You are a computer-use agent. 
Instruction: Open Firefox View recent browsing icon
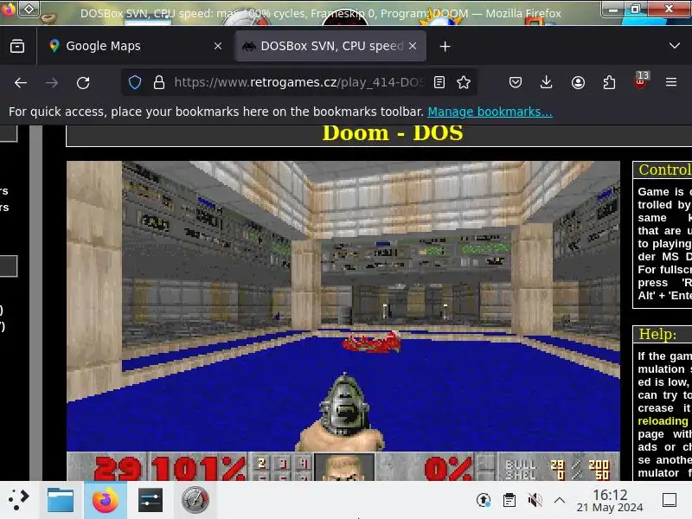pos(17,46)
